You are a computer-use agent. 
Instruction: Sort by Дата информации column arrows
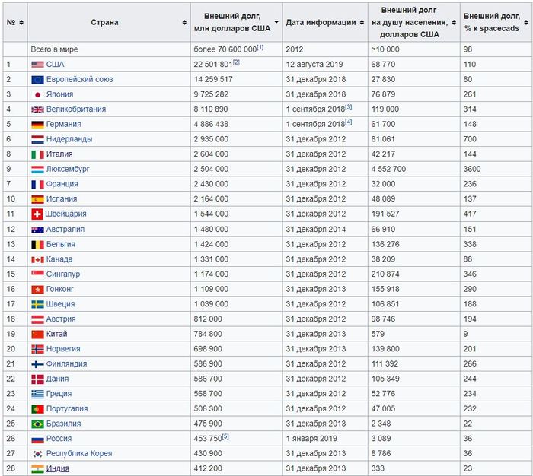click(x=361, y=23)
